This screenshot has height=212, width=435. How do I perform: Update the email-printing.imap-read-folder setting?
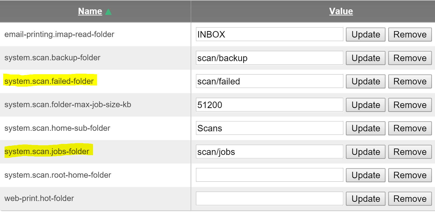(365, 35)
